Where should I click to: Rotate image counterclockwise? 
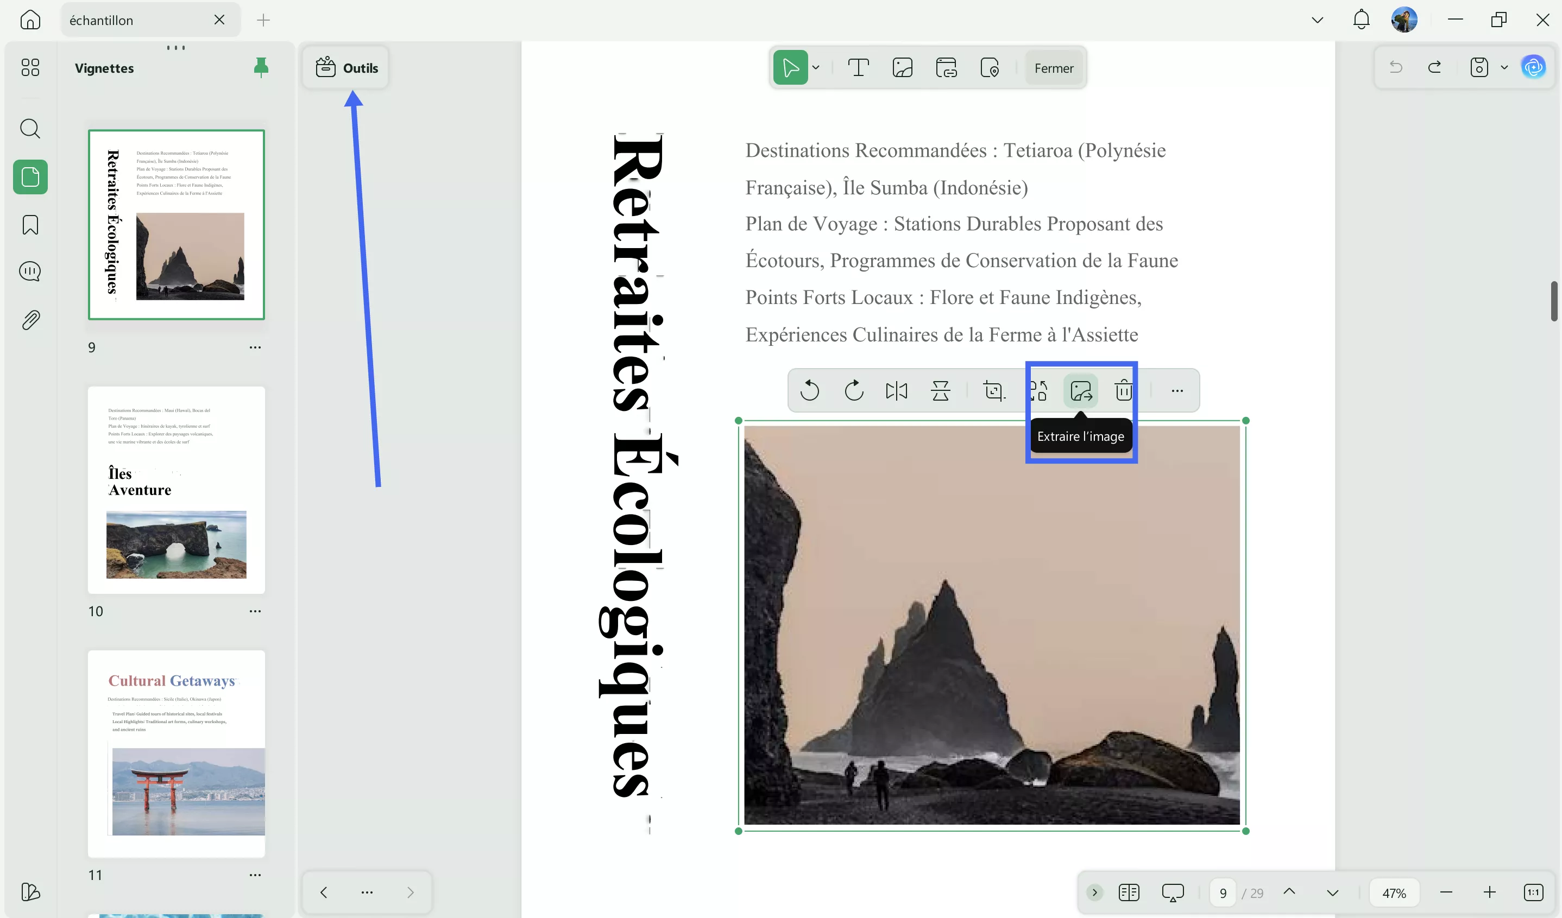pyautogui.click(x=809, y=391)
